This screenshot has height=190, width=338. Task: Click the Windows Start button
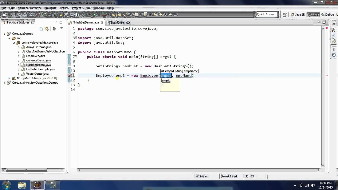pos(6,185)
